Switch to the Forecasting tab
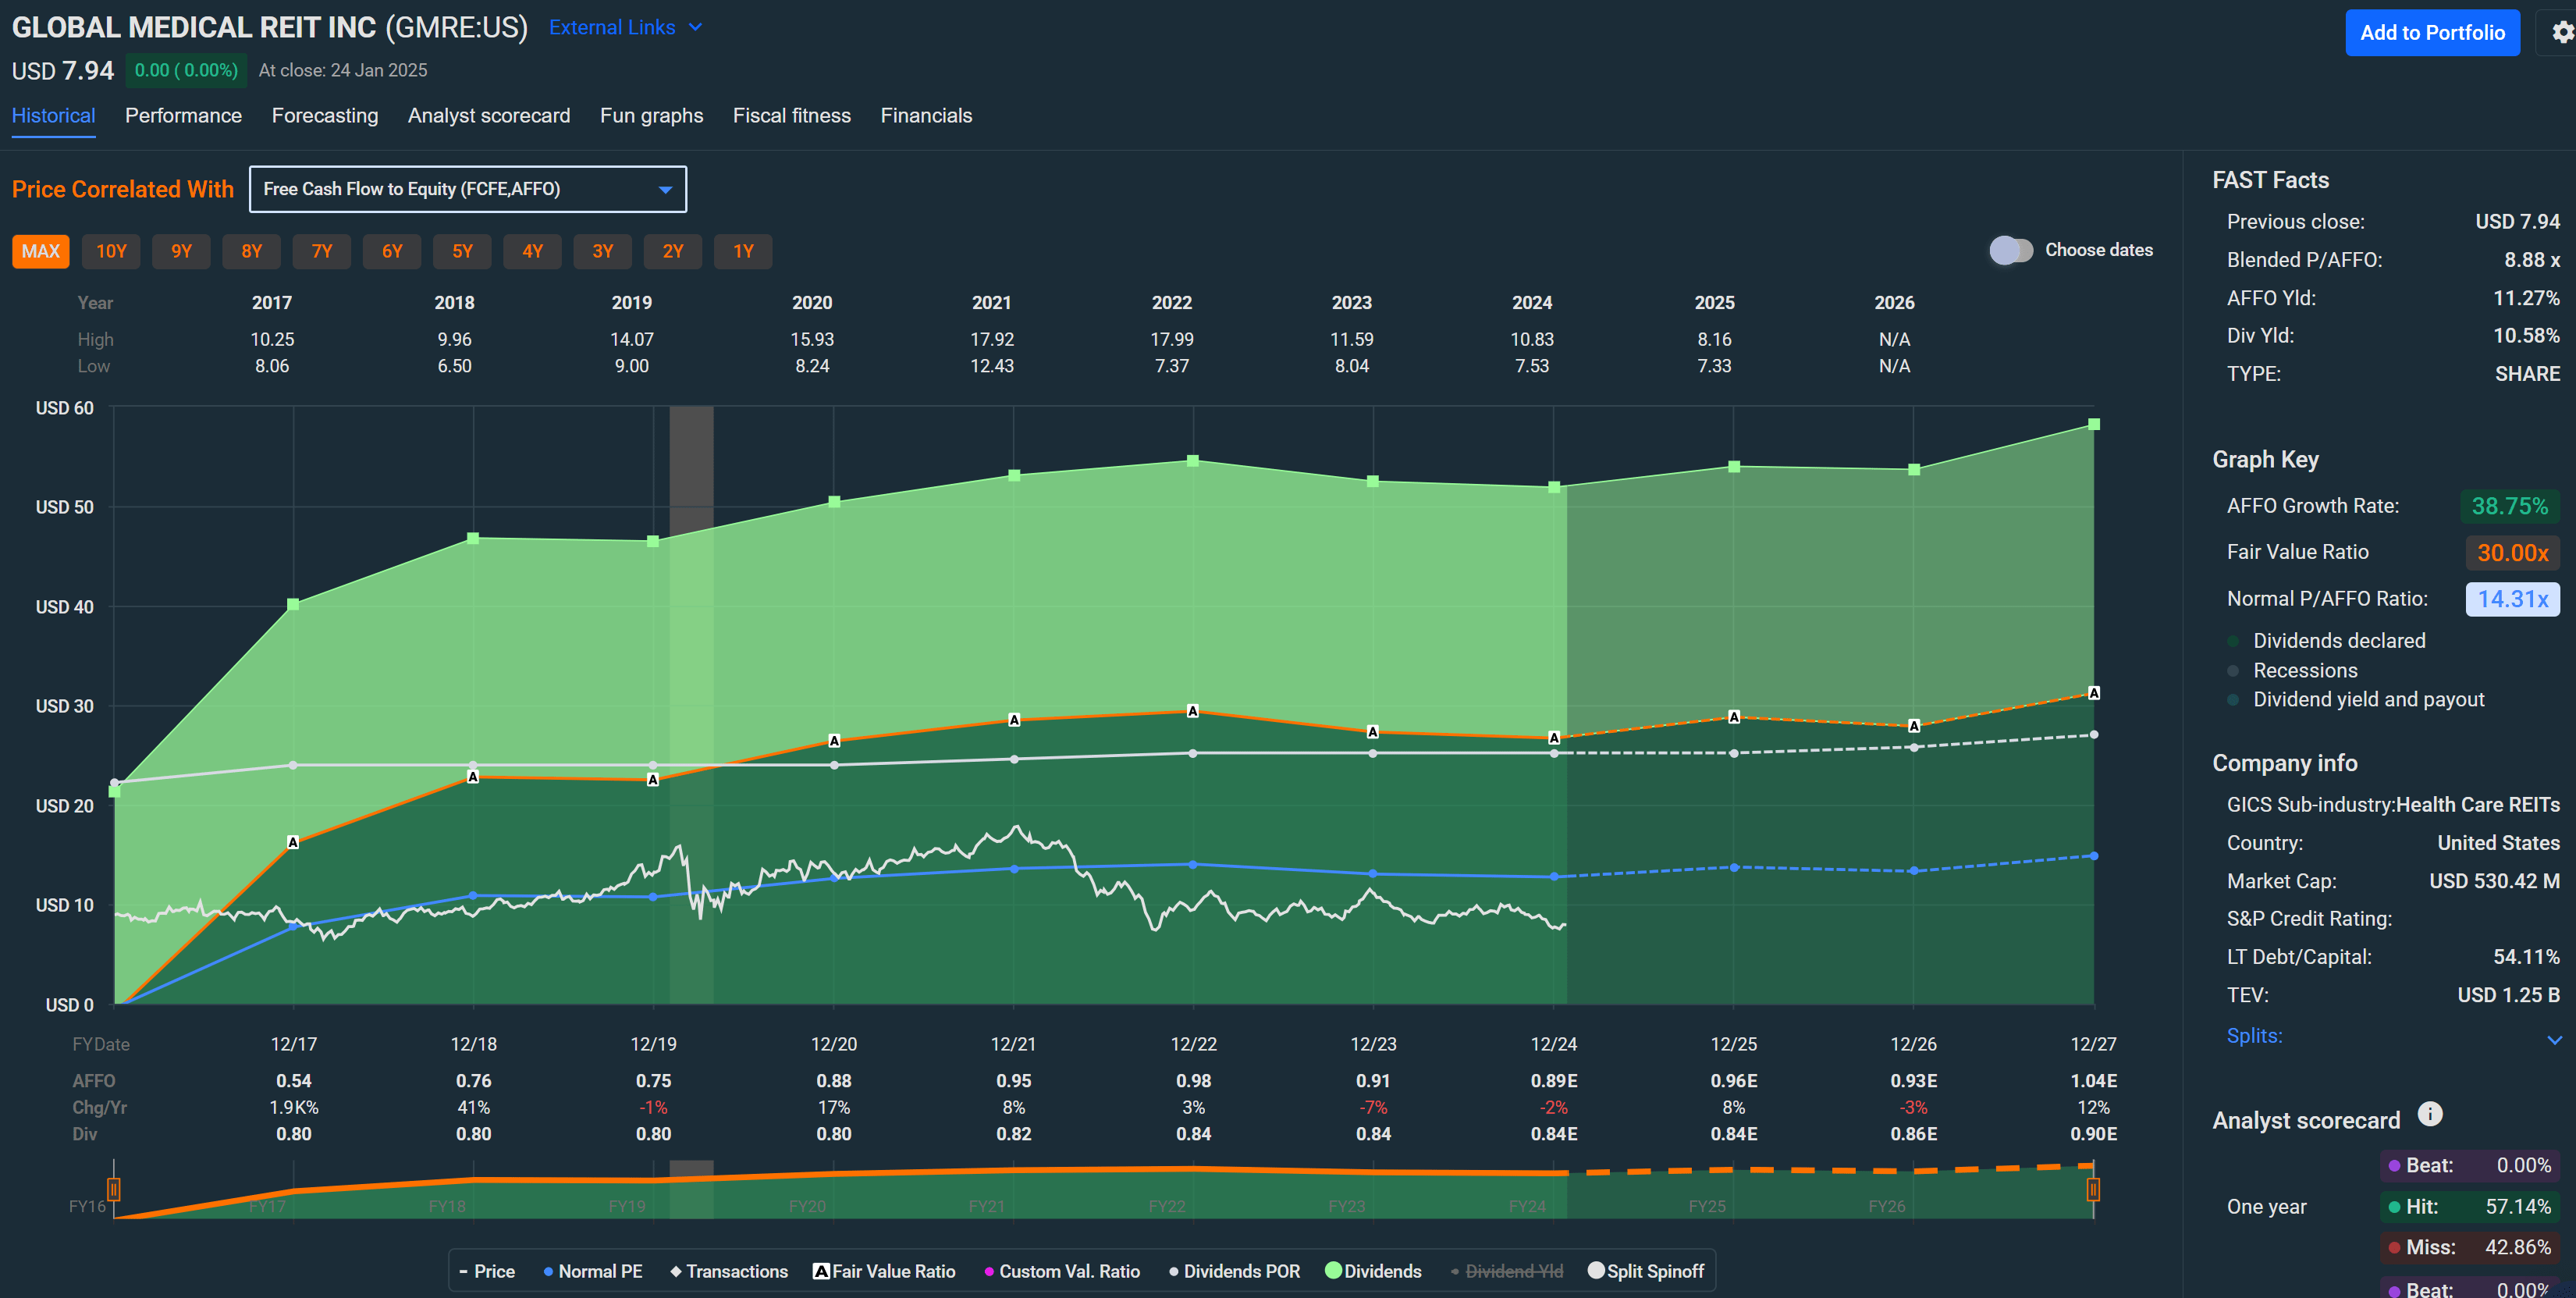The height and width of the screenshot is (1298, 2576). point(325,115)
